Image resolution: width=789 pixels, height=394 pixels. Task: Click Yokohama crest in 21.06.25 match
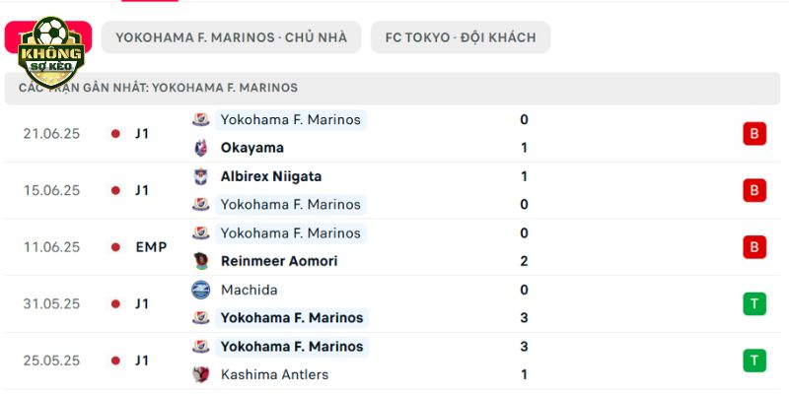click(201, 119)
